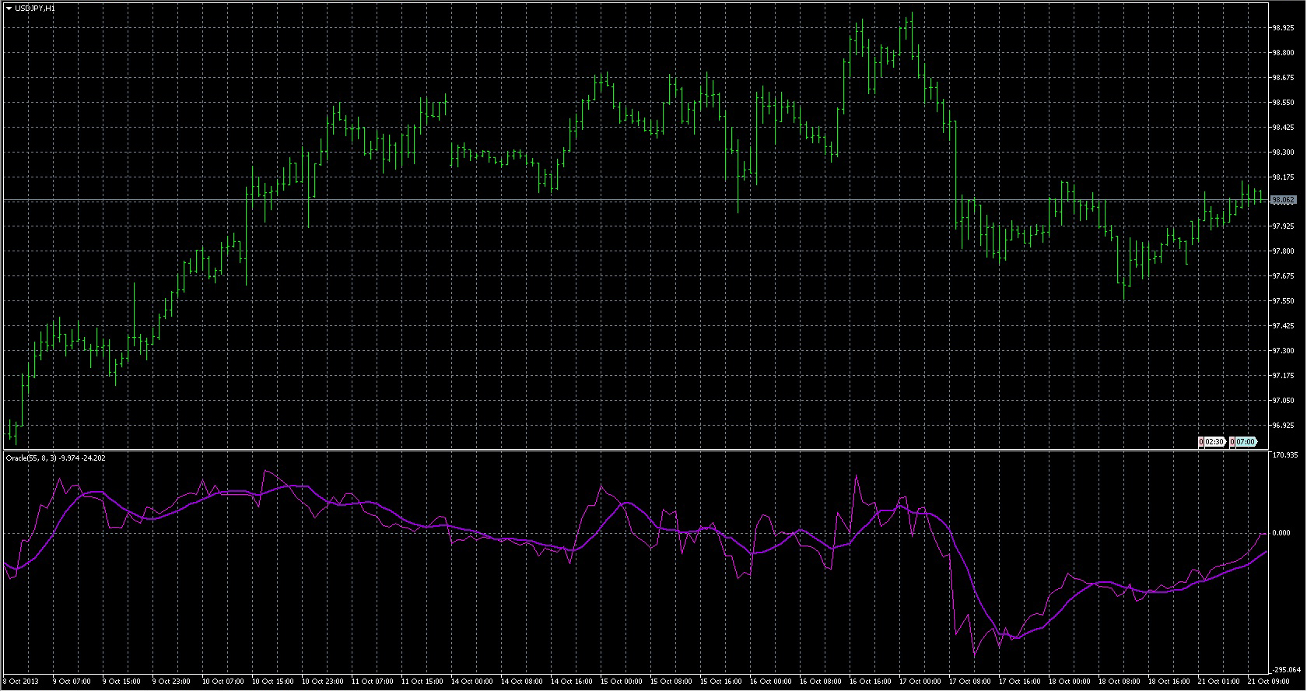The width and height of the screenshot is (1307, 691).
Task: Click the 14 Oct 16:00 time label
Action: pyautogui.click(x=571, y=682)
